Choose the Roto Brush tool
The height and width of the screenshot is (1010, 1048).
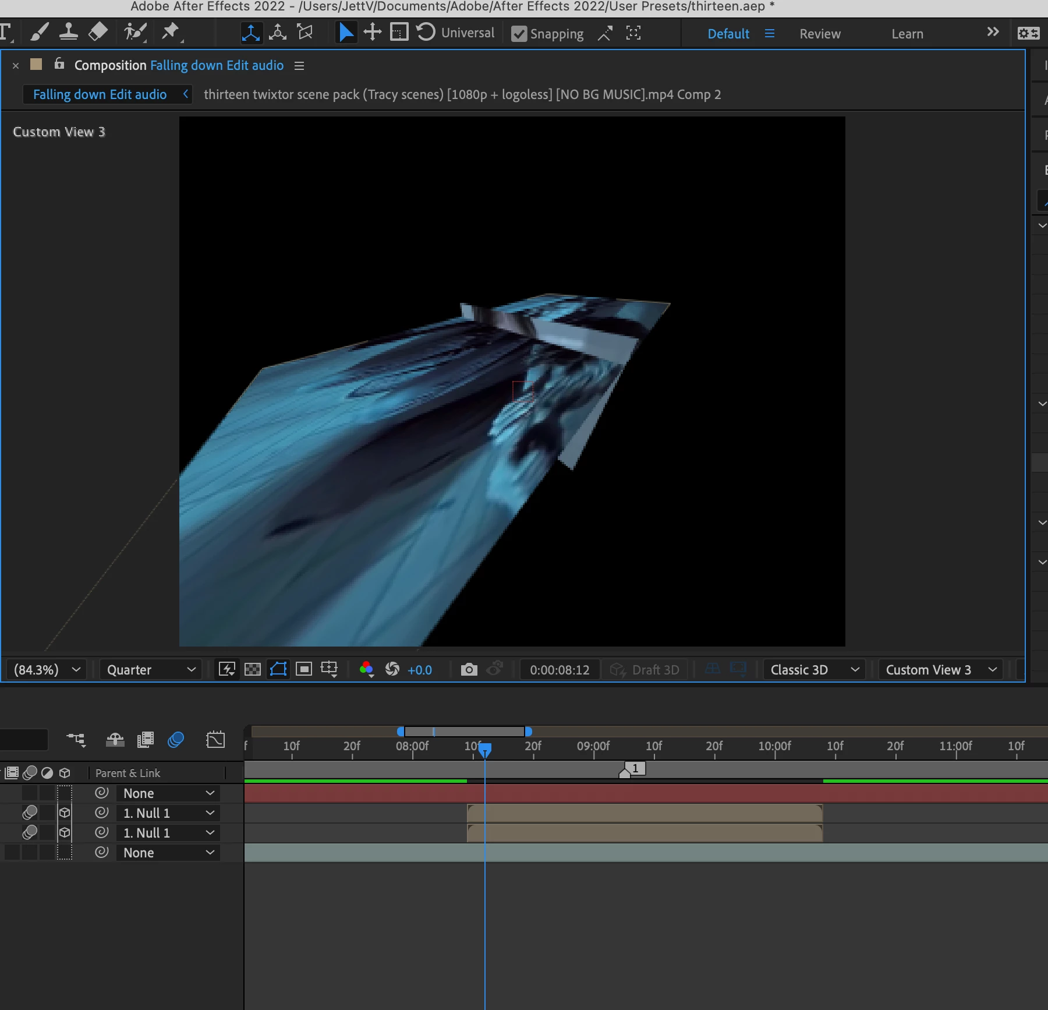[x=135, y=32]
